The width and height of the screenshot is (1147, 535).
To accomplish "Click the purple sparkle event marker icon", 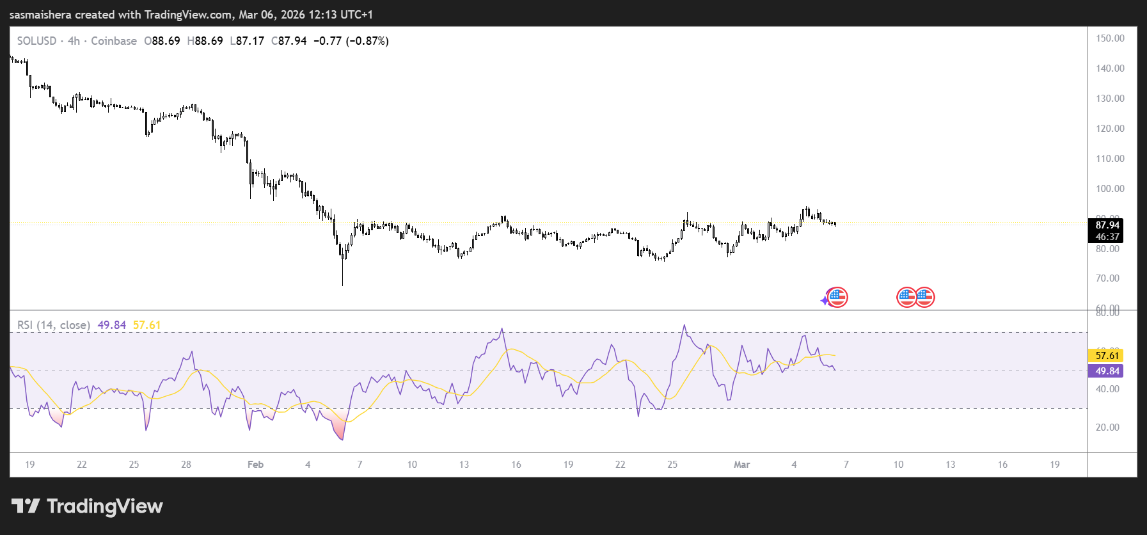I will (x=825, y=300).
